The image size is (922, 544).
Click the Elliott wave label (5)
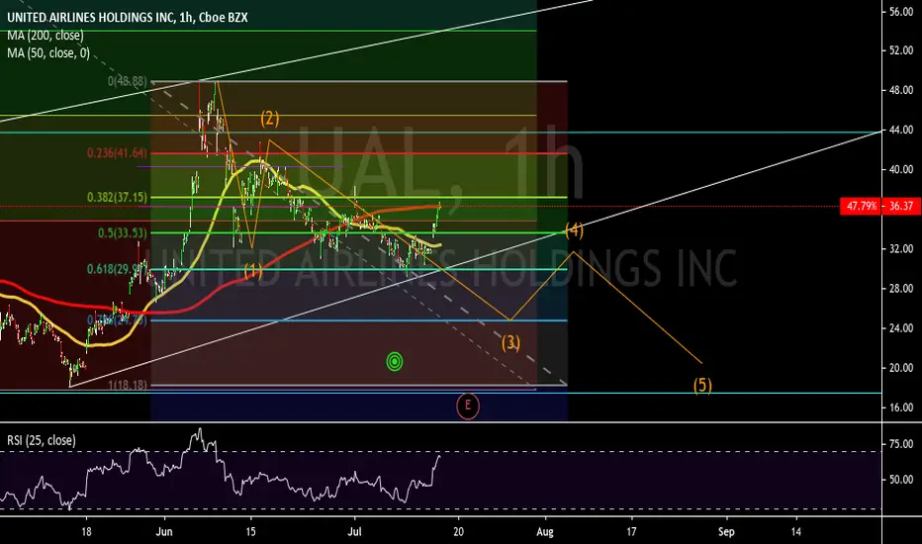click(702, 385)
